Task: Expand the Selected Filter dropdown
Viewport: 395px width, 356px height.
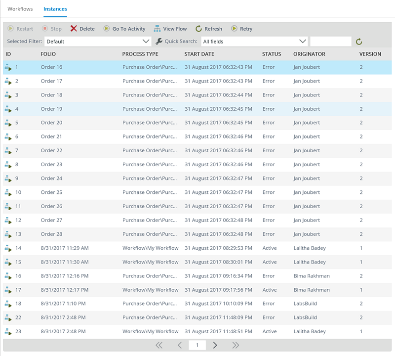Action: [x=146, y=42]
